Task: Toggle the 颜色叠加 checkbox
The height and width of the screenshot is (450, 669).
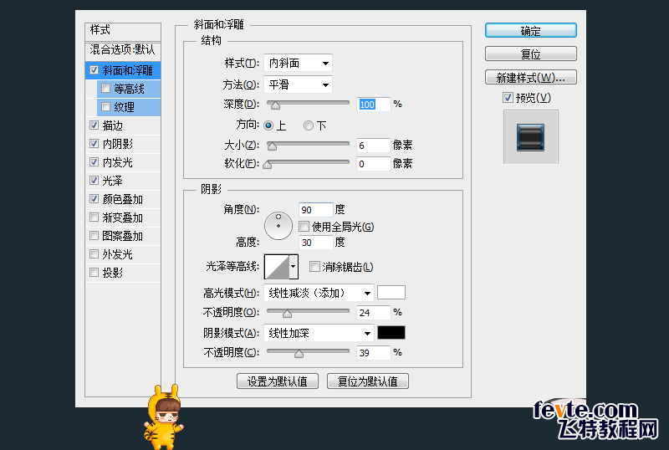Action: point(94,198)
